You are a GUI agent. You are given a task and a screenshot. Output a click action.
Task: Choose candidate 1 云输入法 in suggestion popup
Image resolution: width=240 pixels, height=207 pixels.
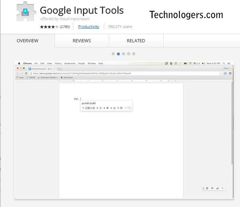tap(88, 108)
